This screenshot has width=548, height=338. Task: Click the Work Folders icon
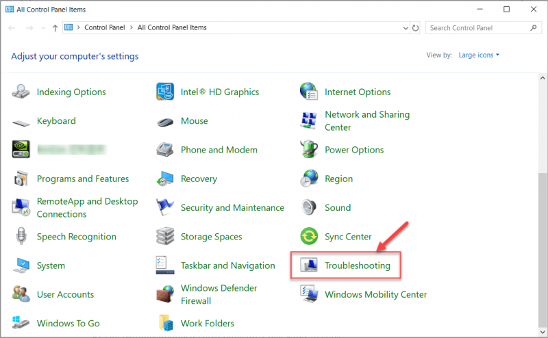(166, 323)
